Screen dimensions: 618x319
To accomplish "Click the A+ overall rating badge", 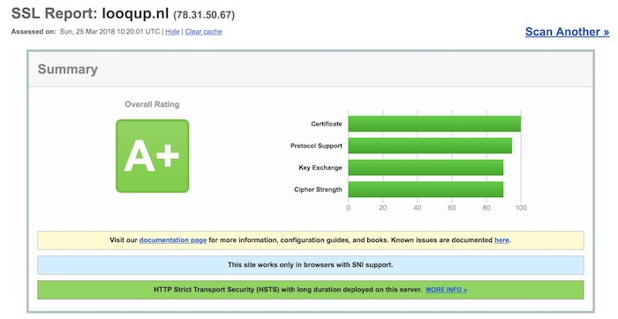I will point(152,156).
